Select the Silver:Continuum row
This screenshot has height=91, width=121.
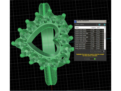(x=89, y=43)
